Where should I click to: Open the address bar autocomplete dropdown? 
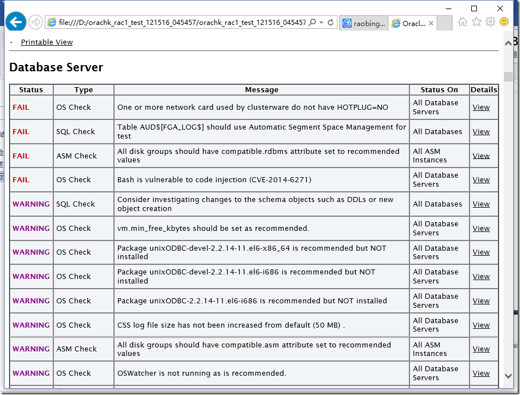[x=321, y=22]
